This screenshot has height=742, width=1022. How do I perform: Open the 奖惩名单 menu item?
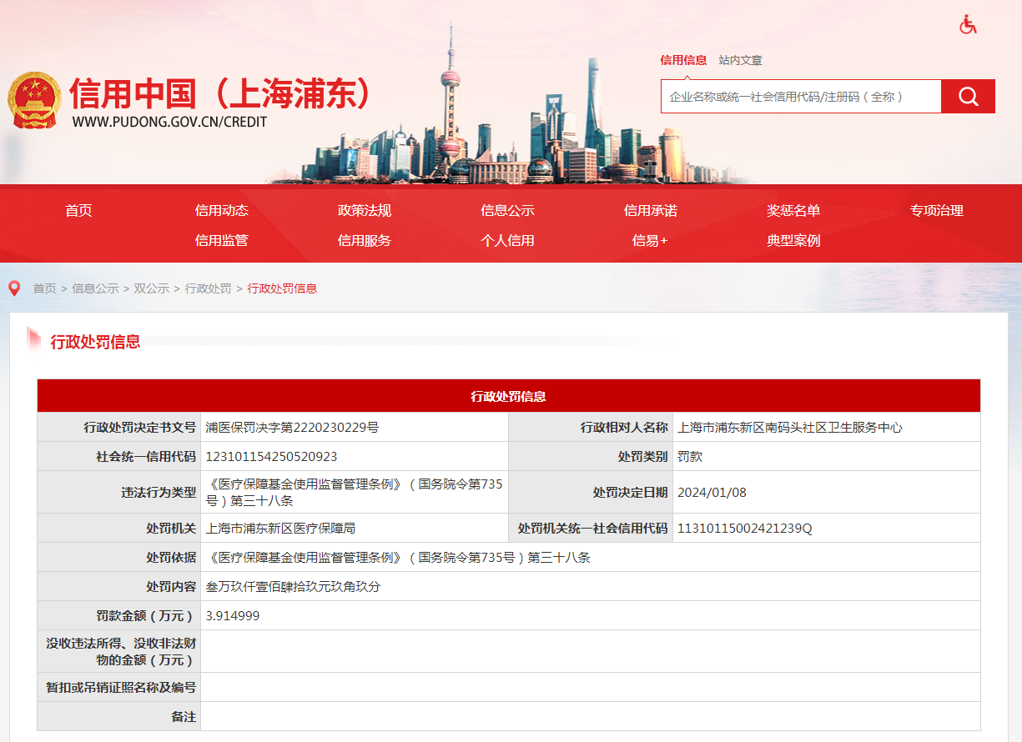[x=793, y=211]
